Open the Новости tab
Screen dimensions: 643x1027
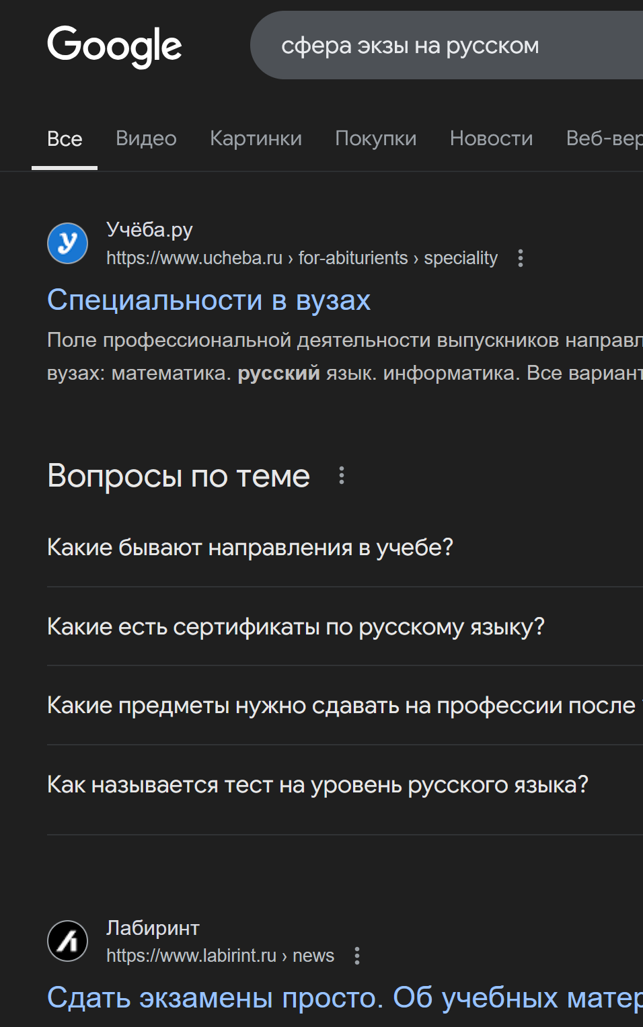[491, 138]
